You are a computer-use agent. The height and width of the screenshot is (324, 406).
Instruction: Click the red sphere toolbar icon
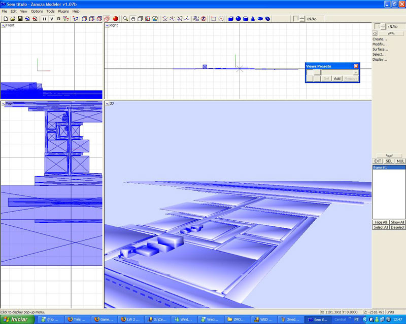(x=116, y=19)
